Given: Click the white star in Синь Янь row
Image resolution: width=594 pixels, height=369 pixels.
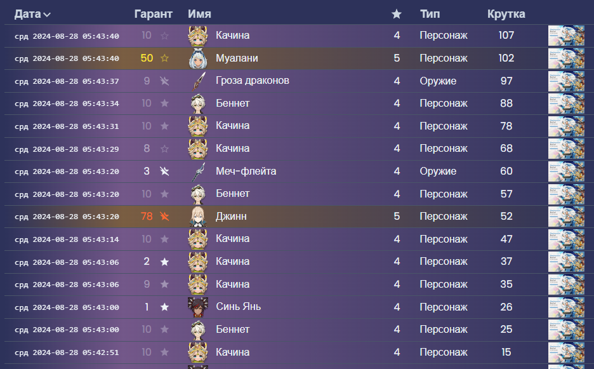Looking at the screenshot, I should (165, 307).
